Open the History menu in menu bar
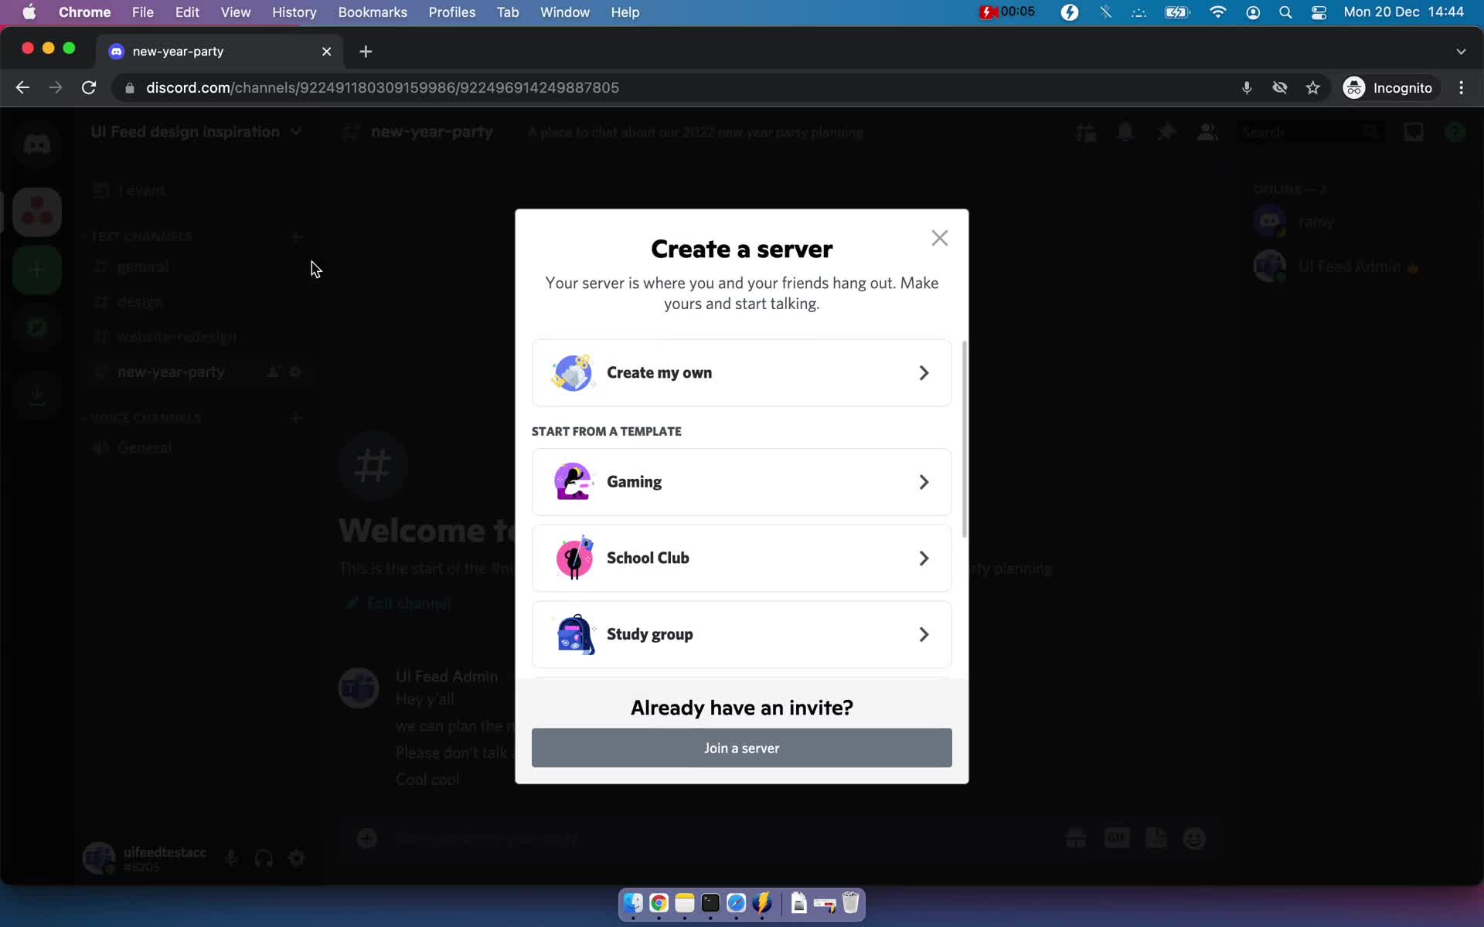The width and height of the screenshot is (1484, 927). pyautogui.click(x=294, y=12)
